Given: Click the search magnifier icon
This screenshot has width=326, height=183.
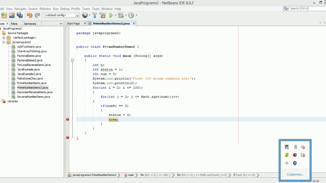Looking at the screenshot, I should click(x=286, y=8).
